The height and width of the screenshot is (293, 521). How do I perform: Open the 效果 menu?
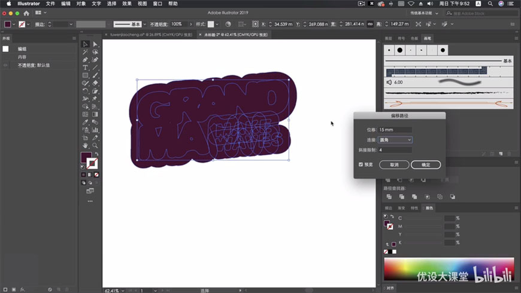pos(126,4)
